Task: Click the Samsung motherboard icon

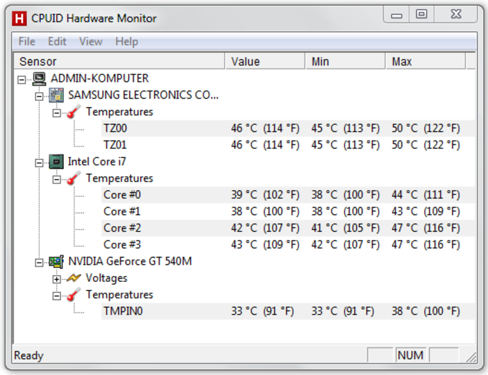Action: [56, 95]
